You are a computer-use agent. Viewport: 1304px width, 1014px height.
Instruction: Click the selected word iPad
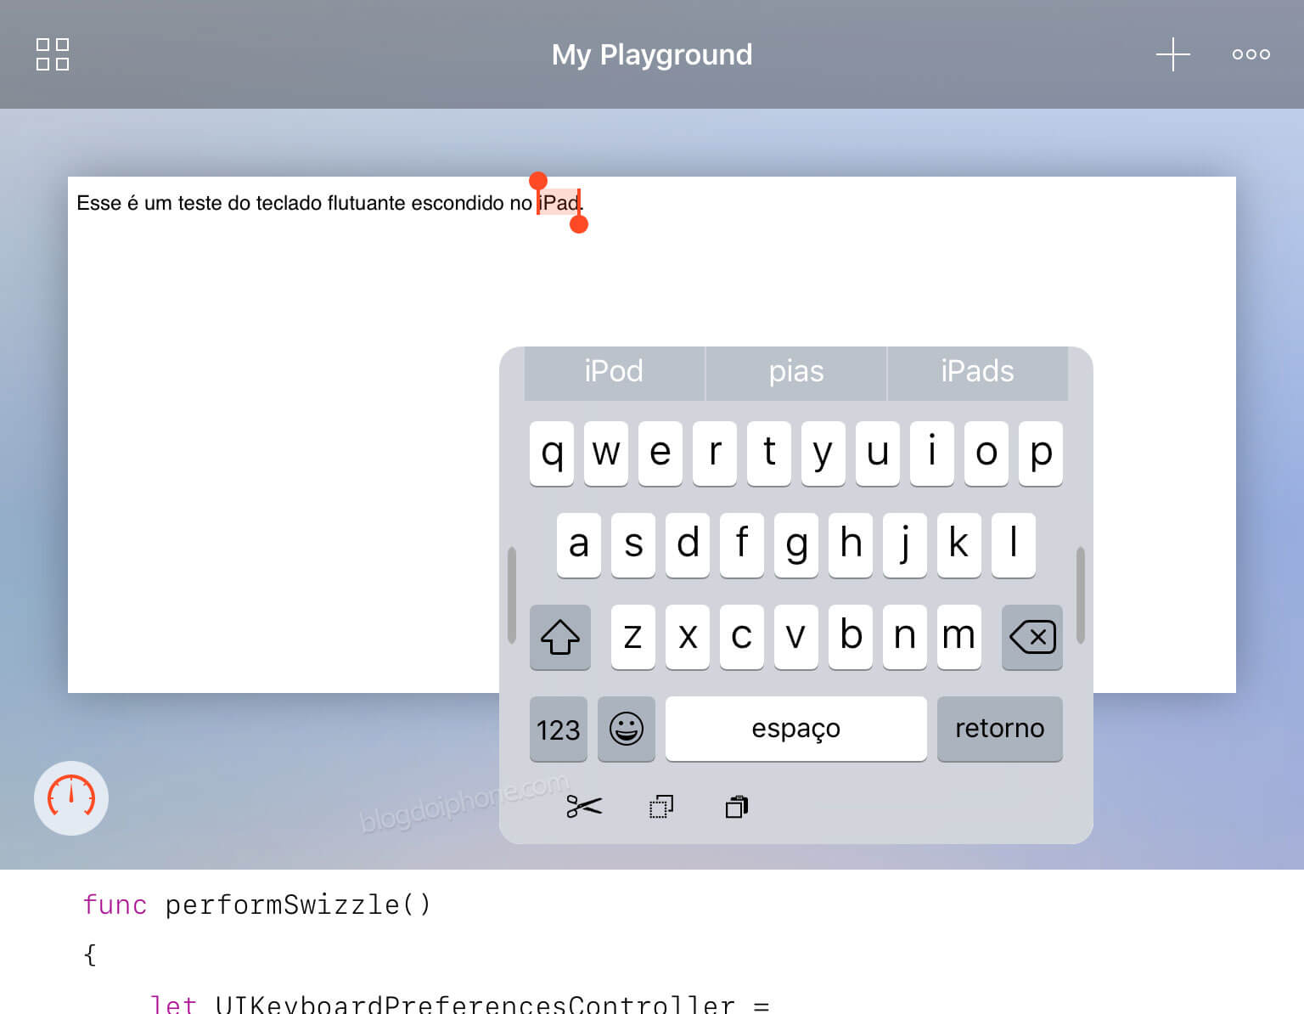(559, 203)
